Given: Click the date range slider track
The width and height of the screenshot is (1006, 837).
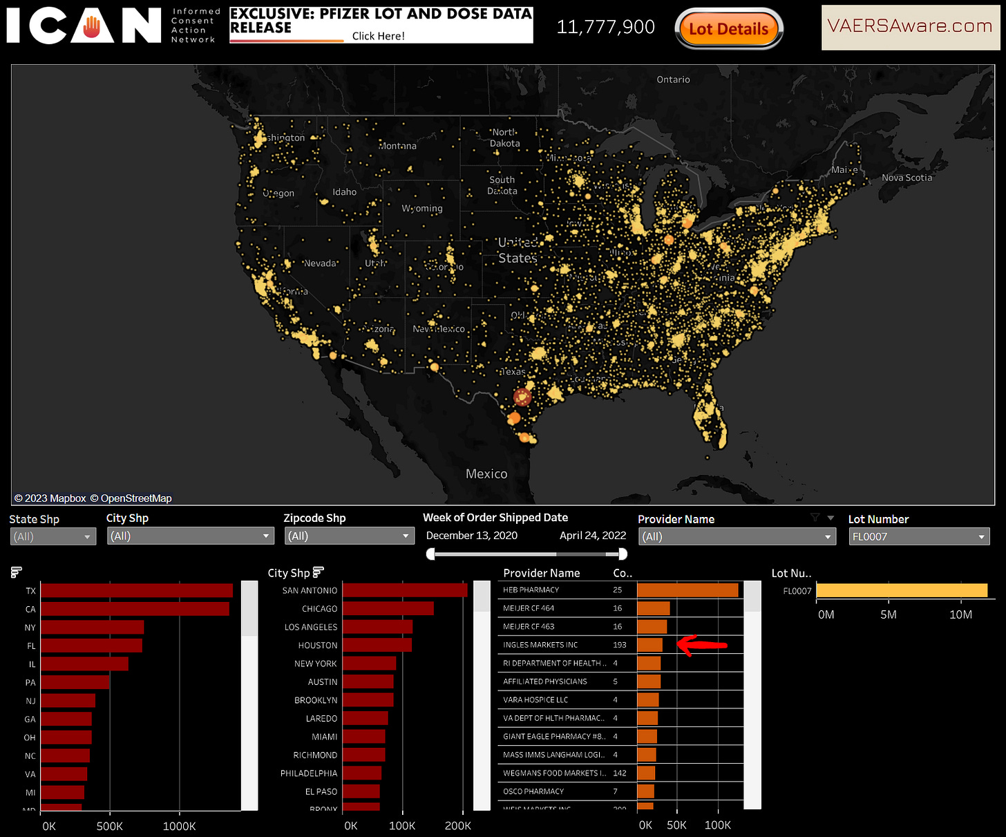Looking at the screenshot, I should (x=526, y=554).
